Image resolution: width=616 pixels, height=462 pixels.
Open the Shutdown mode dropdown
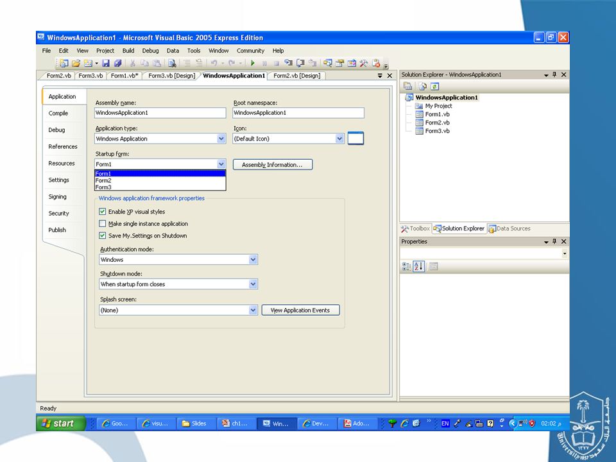pos(253,284)
